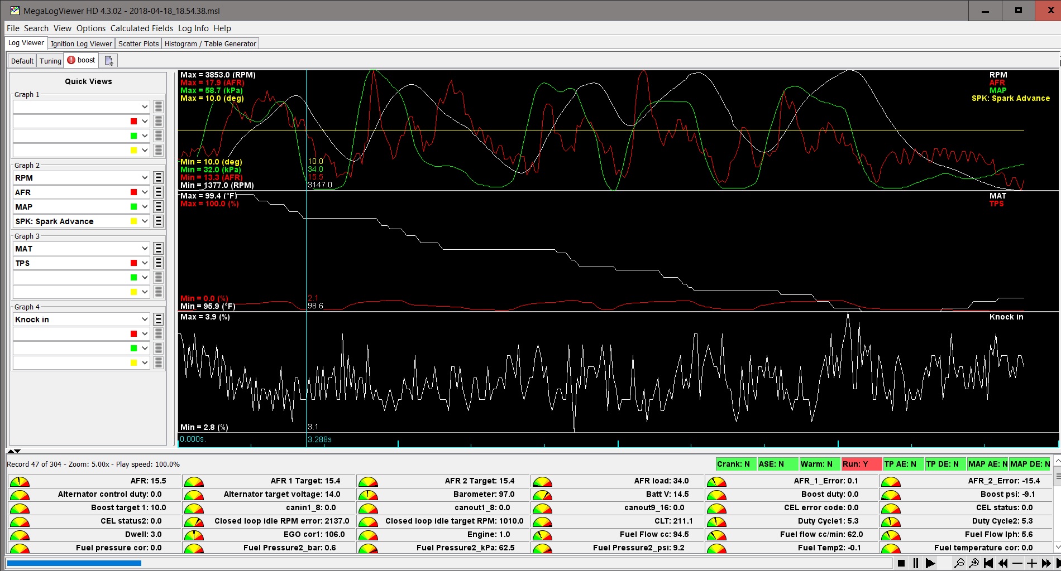The width and height of the screenshot is (1061, 571).
Task: Click the zoom in magnifier icon
Action: point(974,563)
